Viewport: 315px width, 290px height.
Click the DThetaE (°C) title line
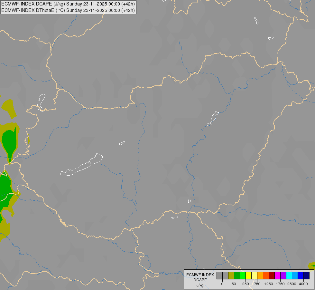68,10
